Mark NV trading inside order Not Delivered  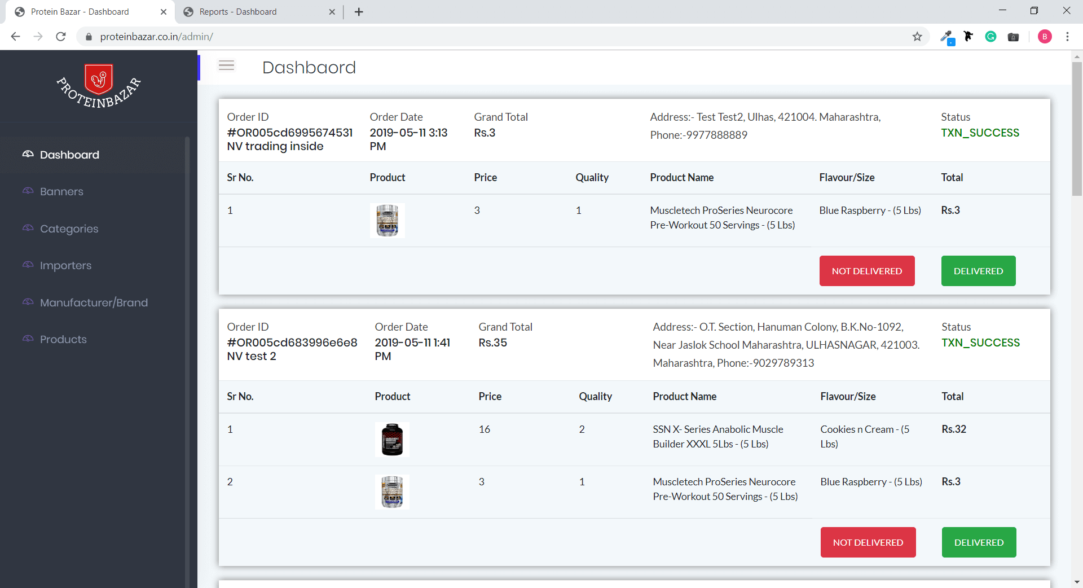867,271
